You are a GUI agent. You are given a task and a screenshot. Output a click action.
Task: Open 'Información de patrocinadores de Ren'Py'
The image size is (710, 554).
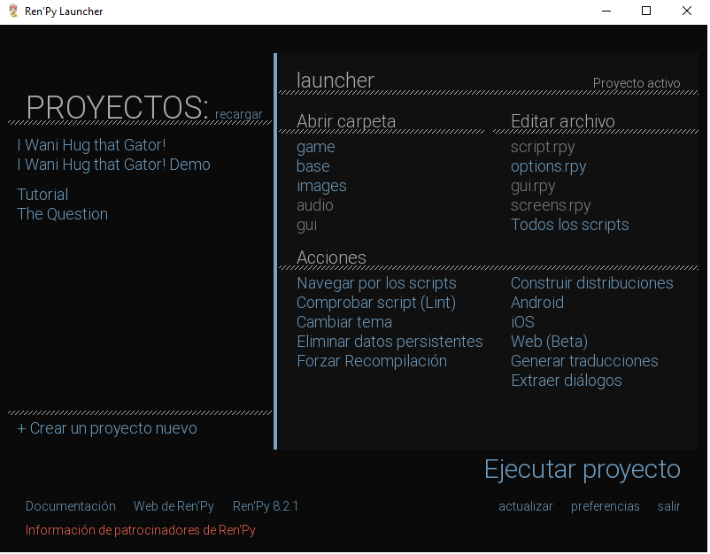point(141,530)
